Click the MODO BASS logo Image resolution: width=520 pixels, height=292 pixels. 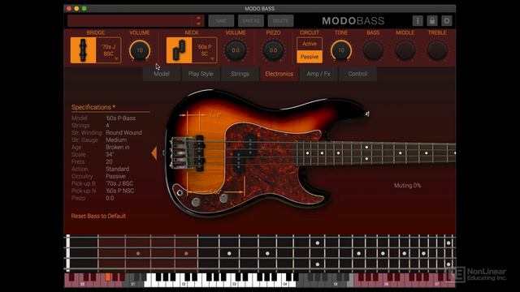tap(353, 21)
